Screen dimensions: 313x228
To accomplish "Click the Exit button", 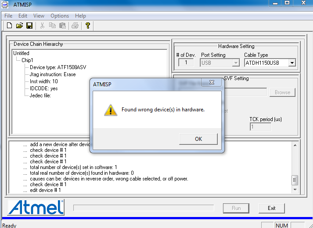I will tap(271, 208).
